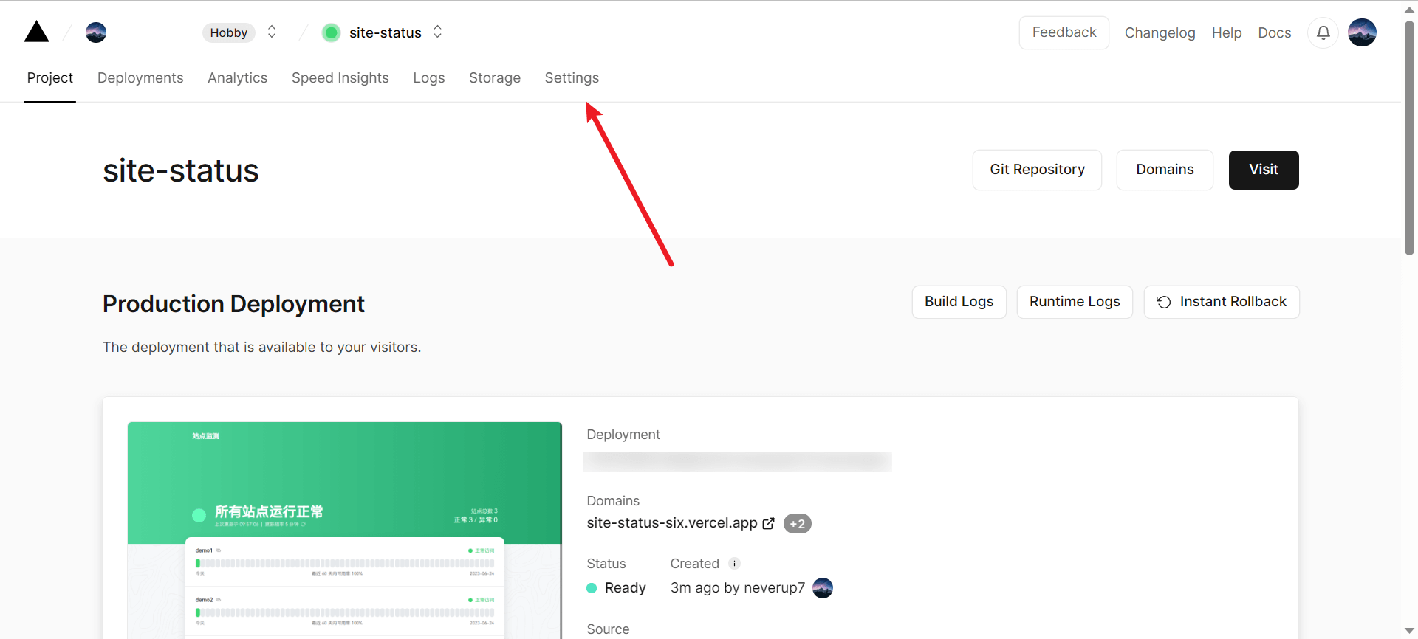1418x639 pixels.
Task: Click the Instant Rollback button
Action: (x=1222, y=302)
